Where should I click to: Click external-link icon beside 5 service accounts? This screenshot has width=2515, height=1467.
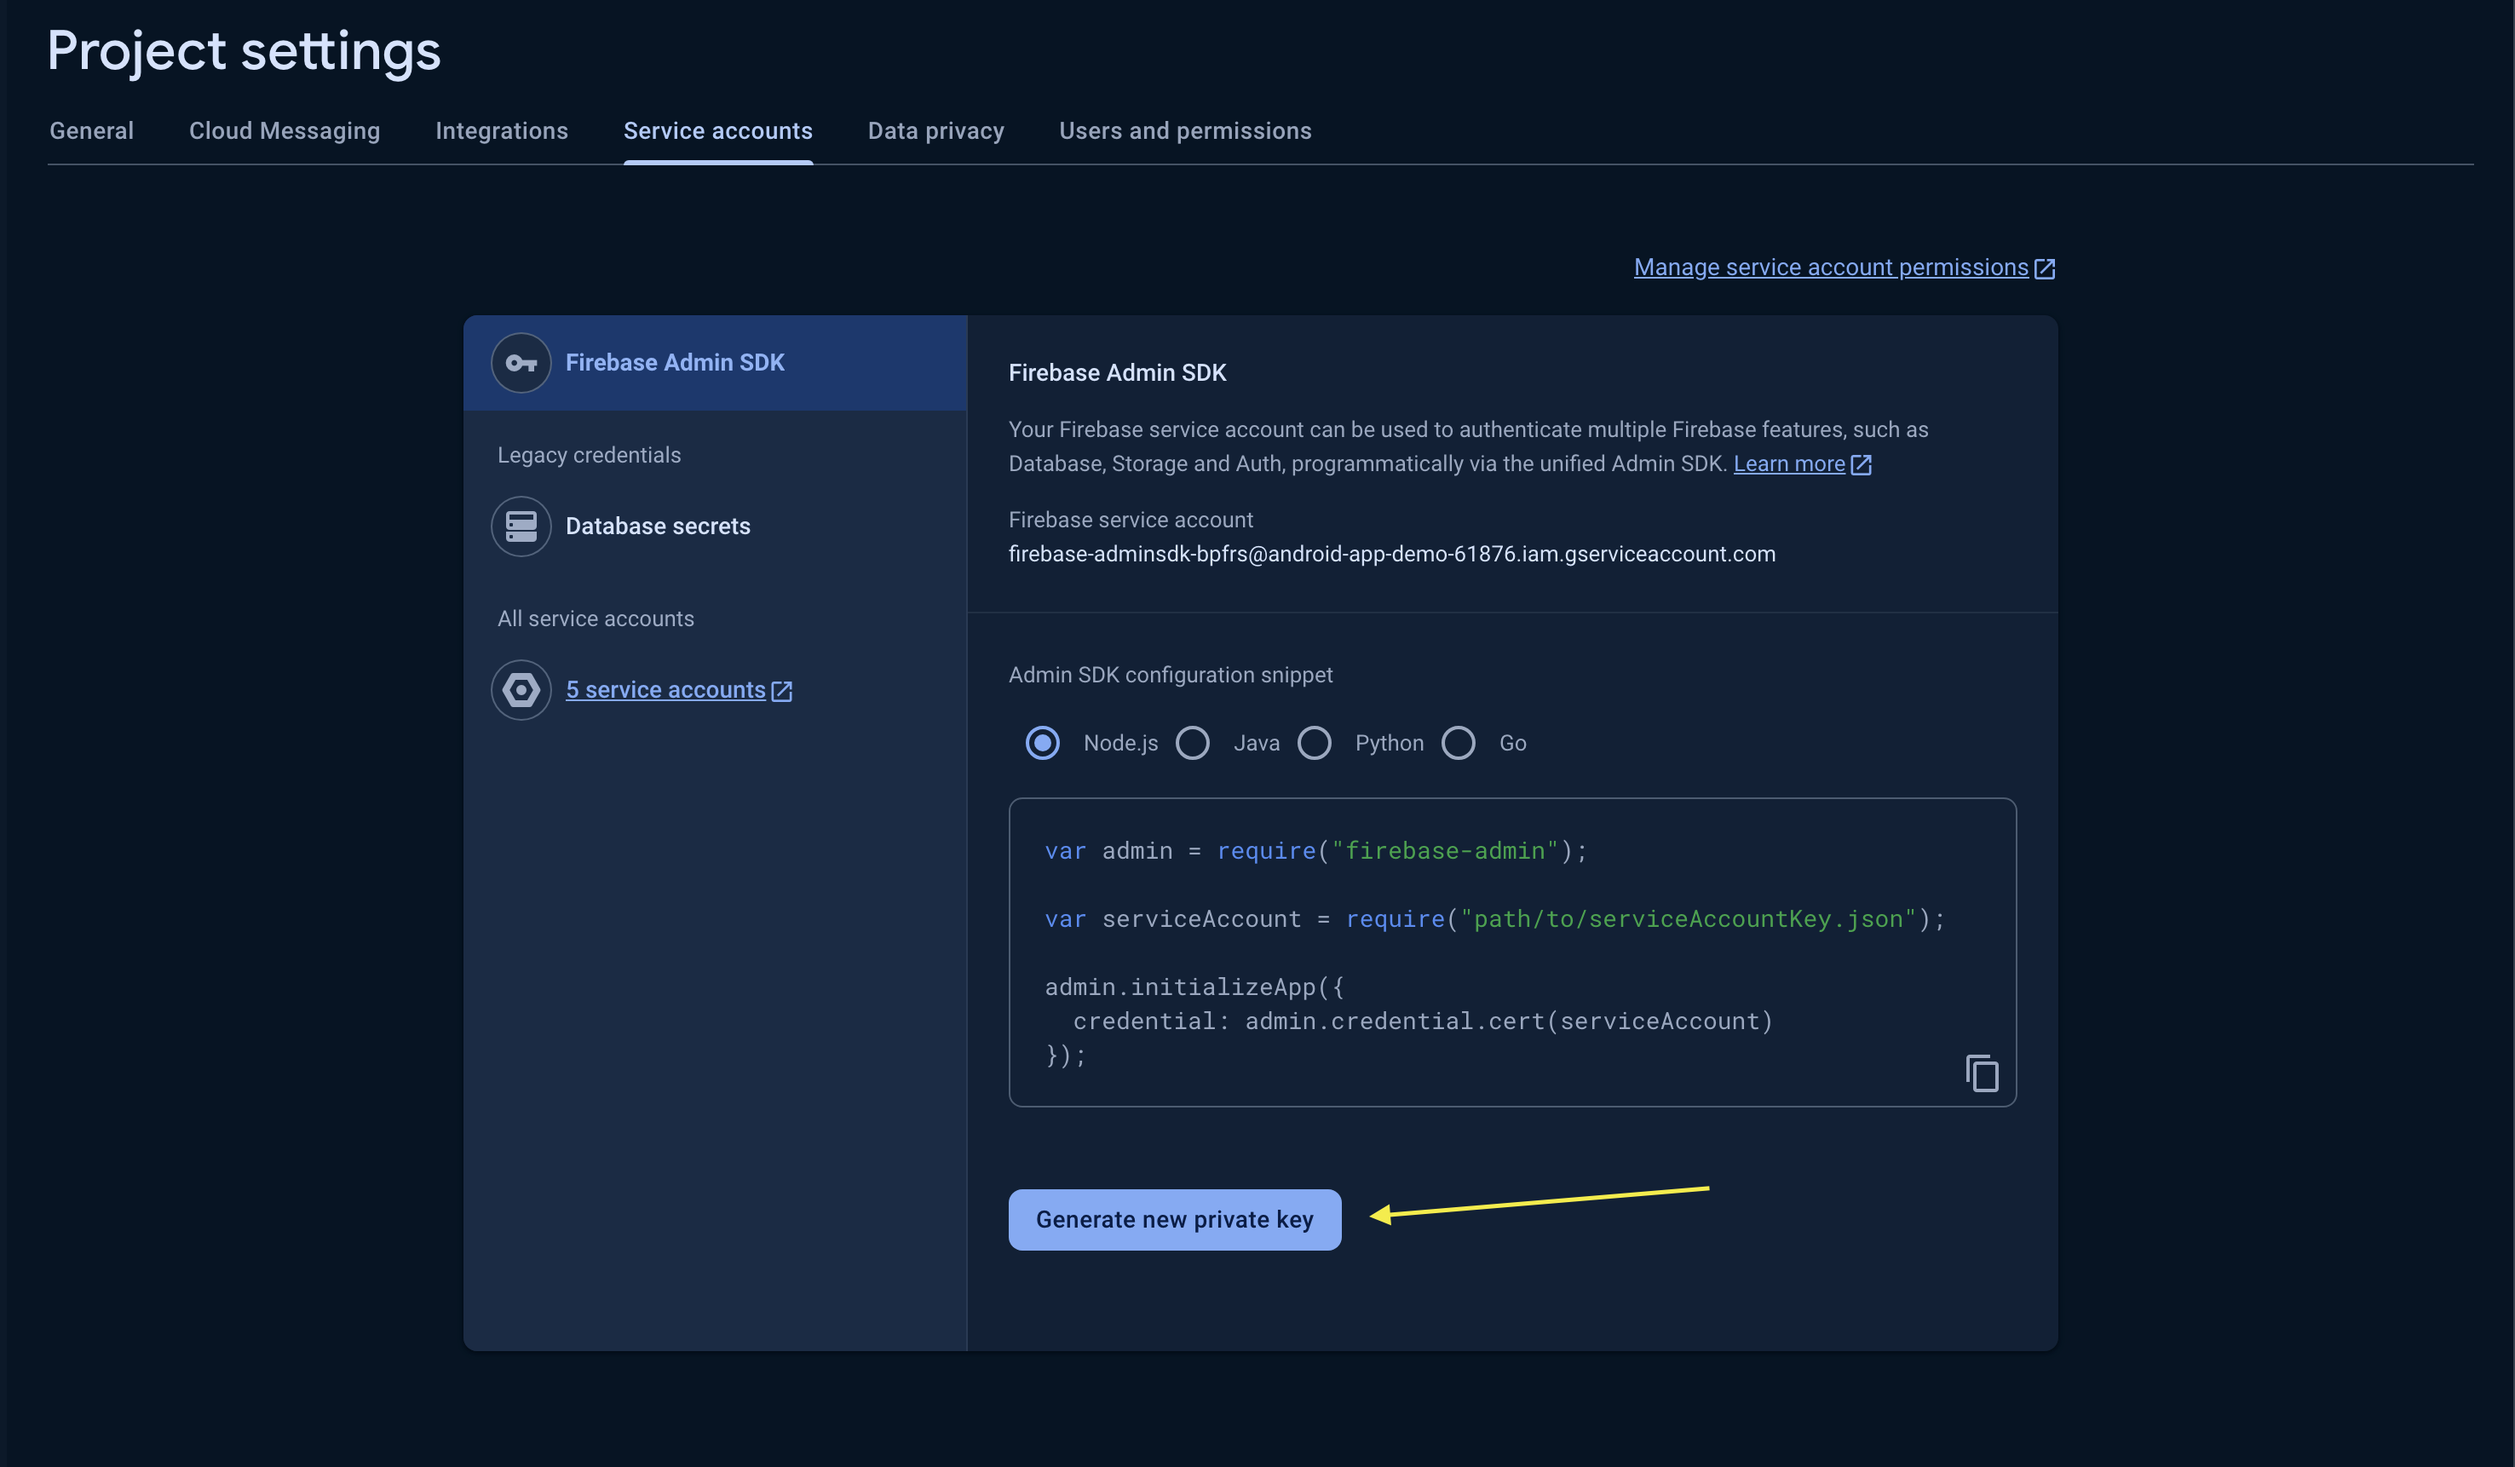point(782,691)
